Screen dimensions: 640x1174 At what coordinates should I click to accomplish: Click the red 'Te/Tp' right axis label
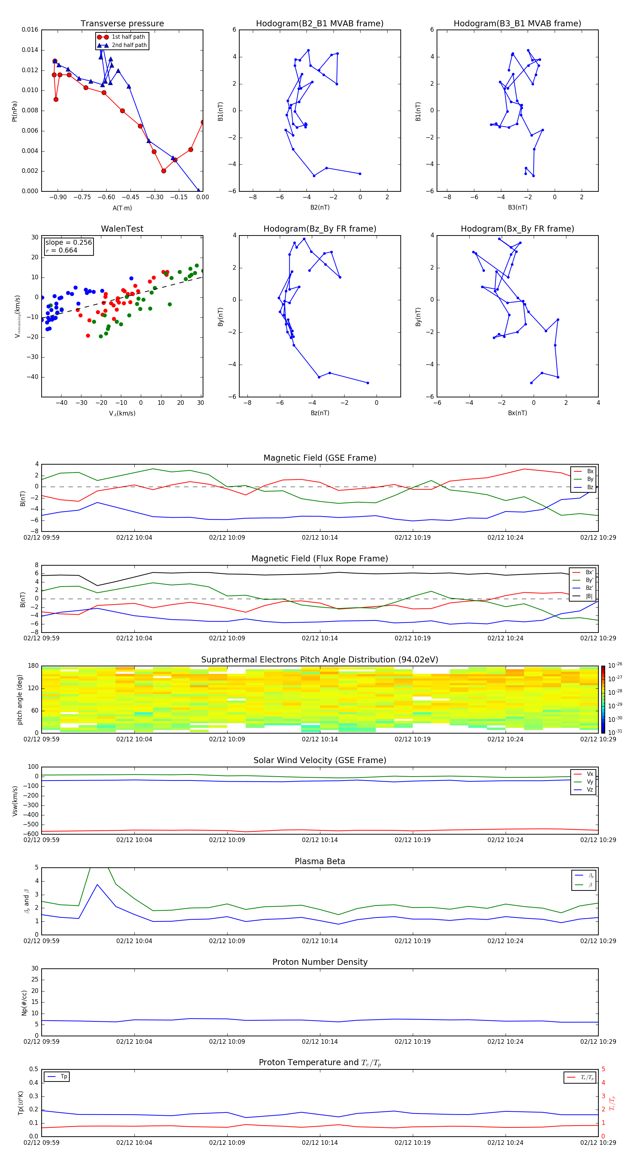point(612,1103)
